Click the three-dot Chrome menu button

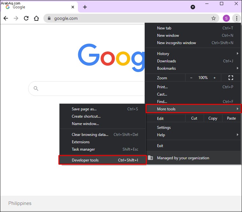237,18
